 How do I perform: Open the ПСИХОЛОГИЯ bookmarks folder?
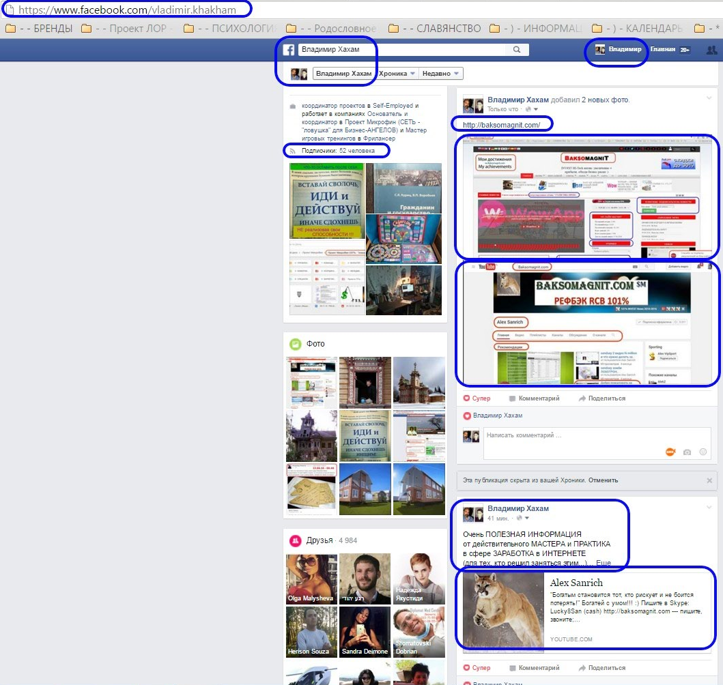coord(229,29)
